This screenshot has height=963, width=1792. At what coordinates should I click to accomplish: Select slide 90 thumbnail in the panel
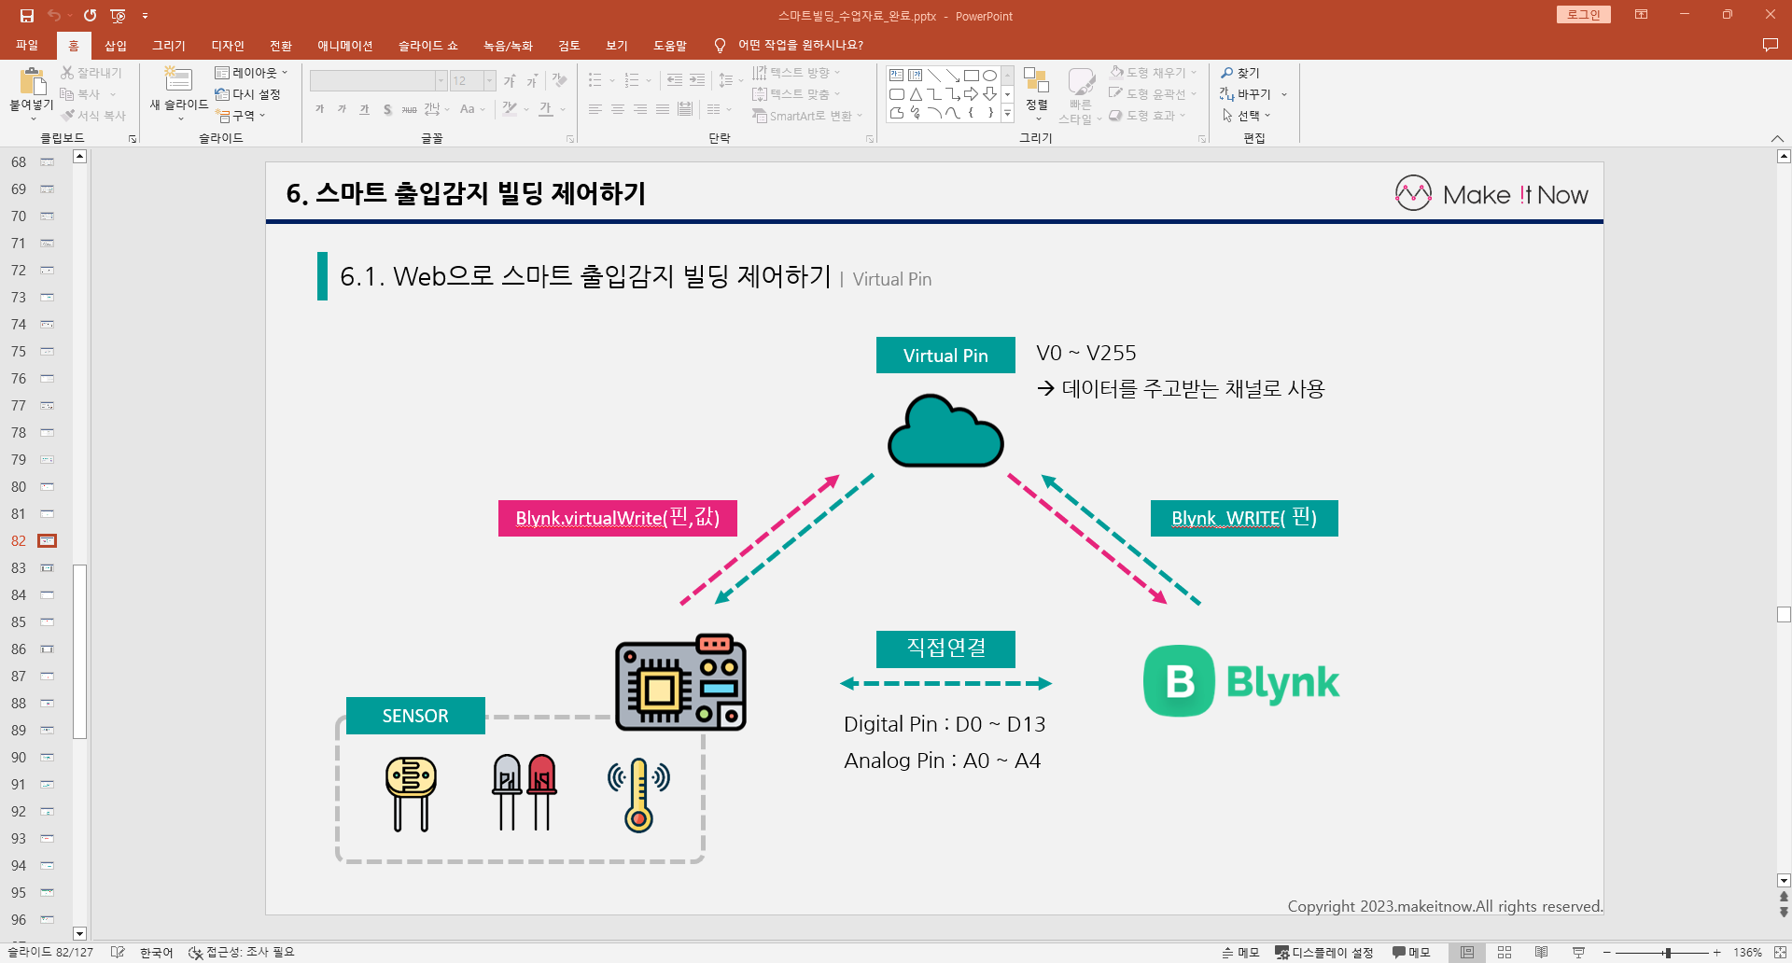(x=47, y=757)
